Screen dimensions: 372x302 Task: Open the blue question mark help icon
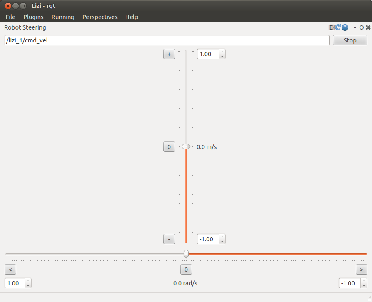345,27
